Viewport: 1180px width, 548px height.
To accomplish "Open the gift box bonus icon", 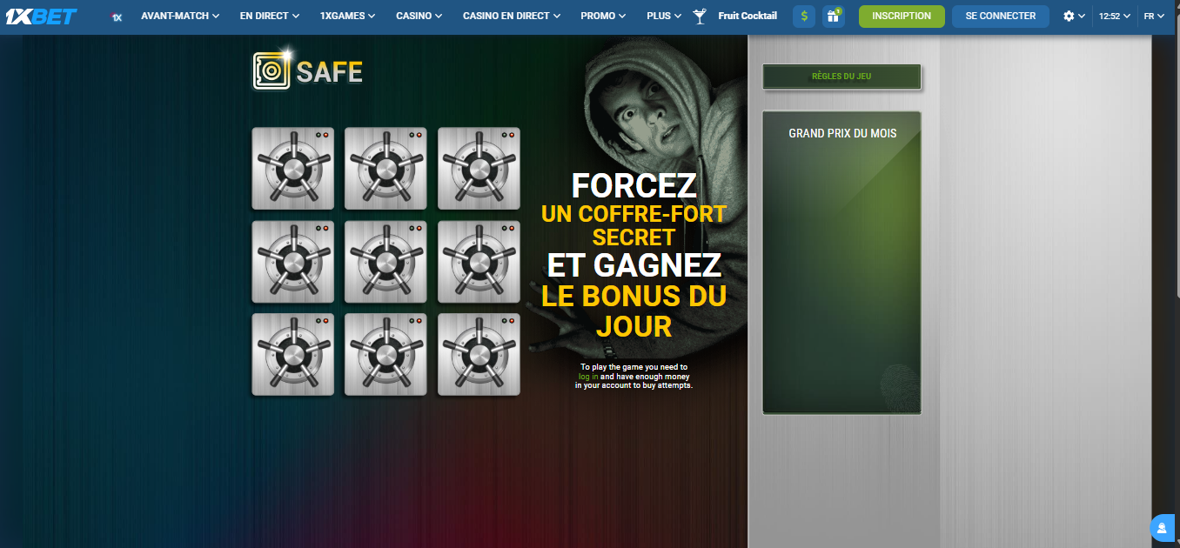I will tap(834, 16).
